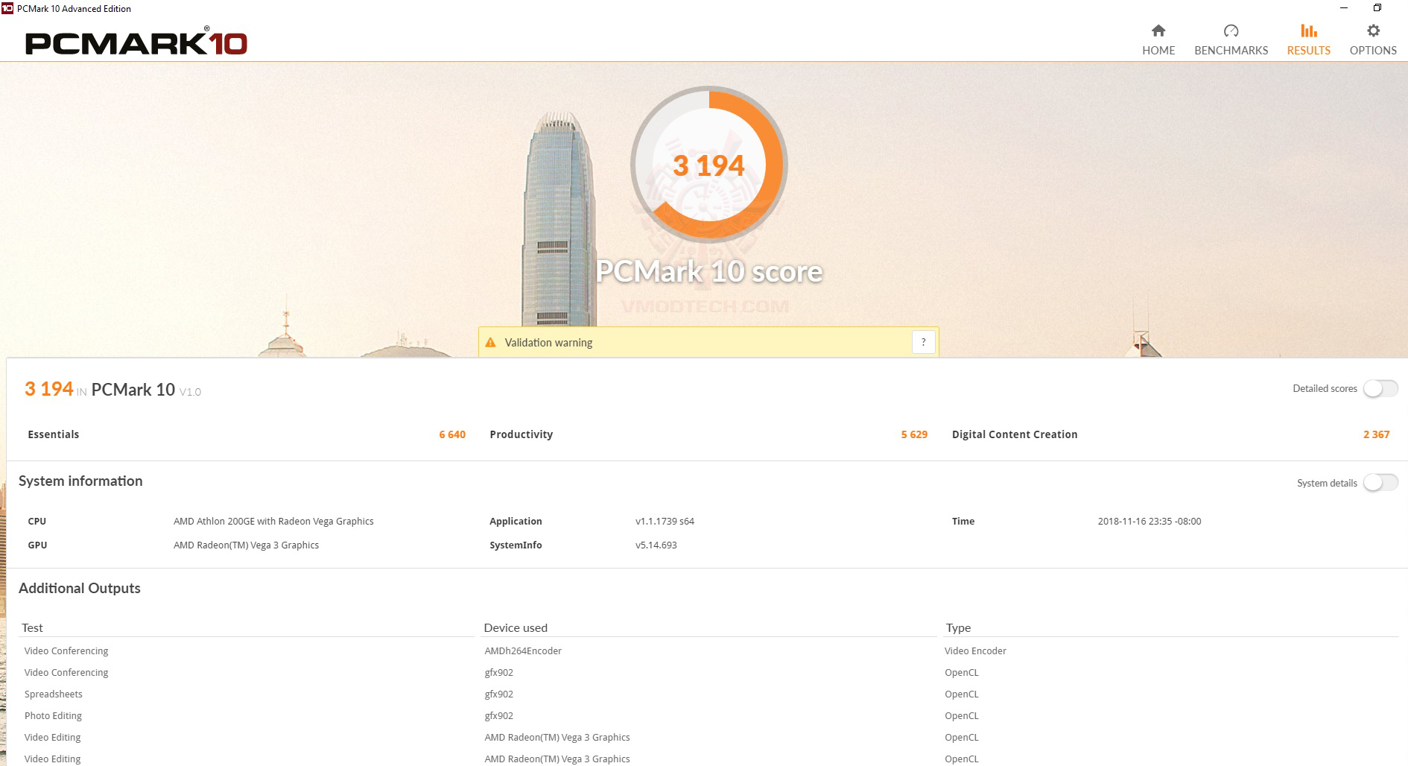Select the Digital Content Creation label
This screenshot has height=766, width=1408.
[x=1015, y=434]
